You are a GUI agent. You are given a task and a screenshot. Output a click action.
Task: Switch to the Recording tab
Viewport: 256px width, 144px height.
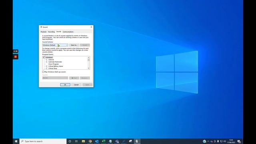pos(51,32)
